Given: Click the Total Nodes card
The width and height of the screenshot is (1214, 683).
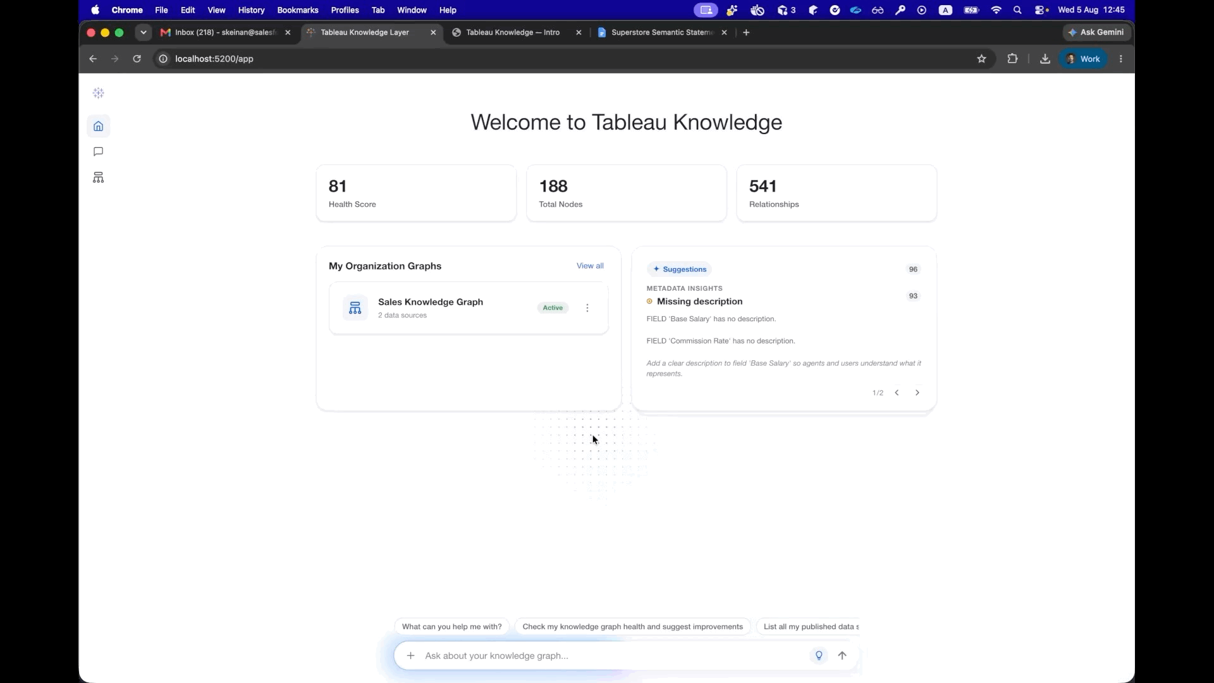Looking at the screenshot, I should tap(626, 193).
